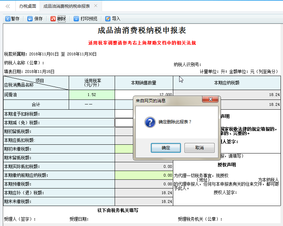Click the 保存 save toolbar icon

pos(30,19)
